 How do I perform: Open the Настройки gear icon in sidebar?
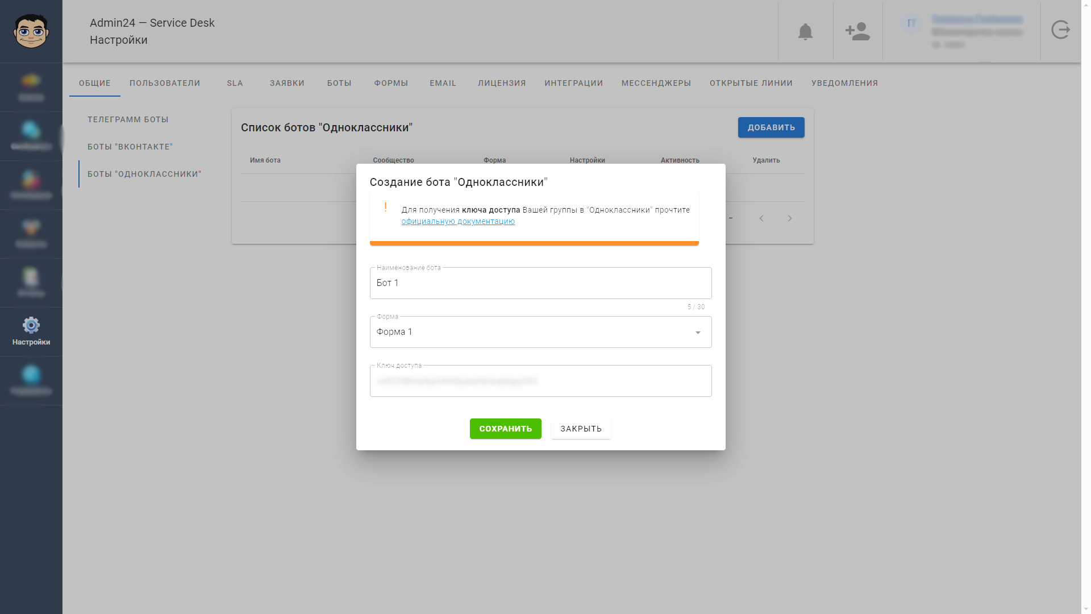(31, 326)
